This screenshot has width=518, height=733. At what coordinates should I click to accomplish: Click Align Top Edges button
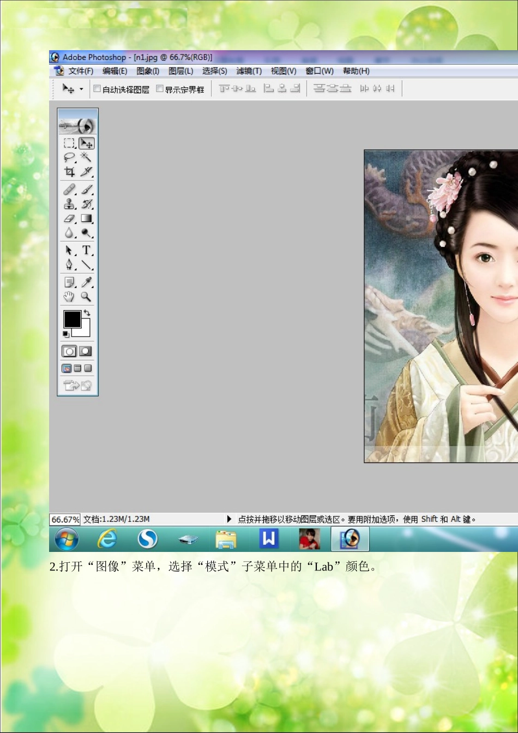224,88
